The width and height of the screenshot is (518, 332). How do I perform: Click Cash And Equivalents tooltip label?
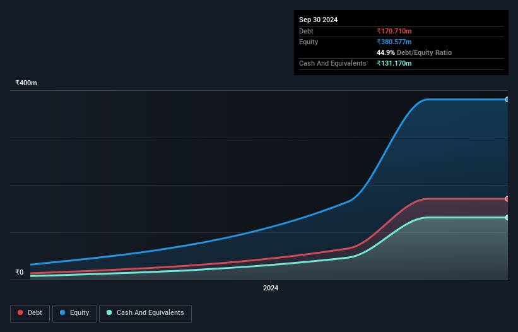click(x=333, y=63)
